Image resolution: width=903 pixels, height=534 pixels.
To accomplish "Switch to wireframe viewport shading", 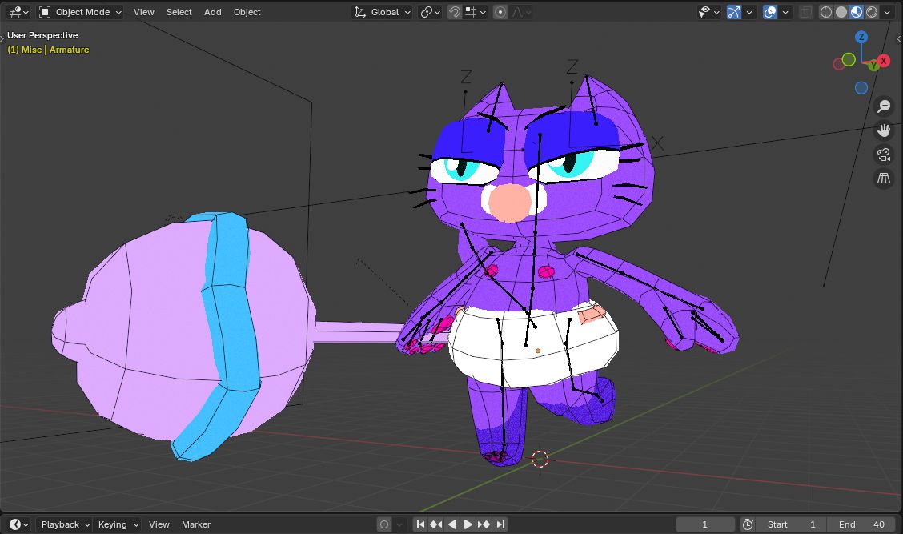I will point(826,11).
